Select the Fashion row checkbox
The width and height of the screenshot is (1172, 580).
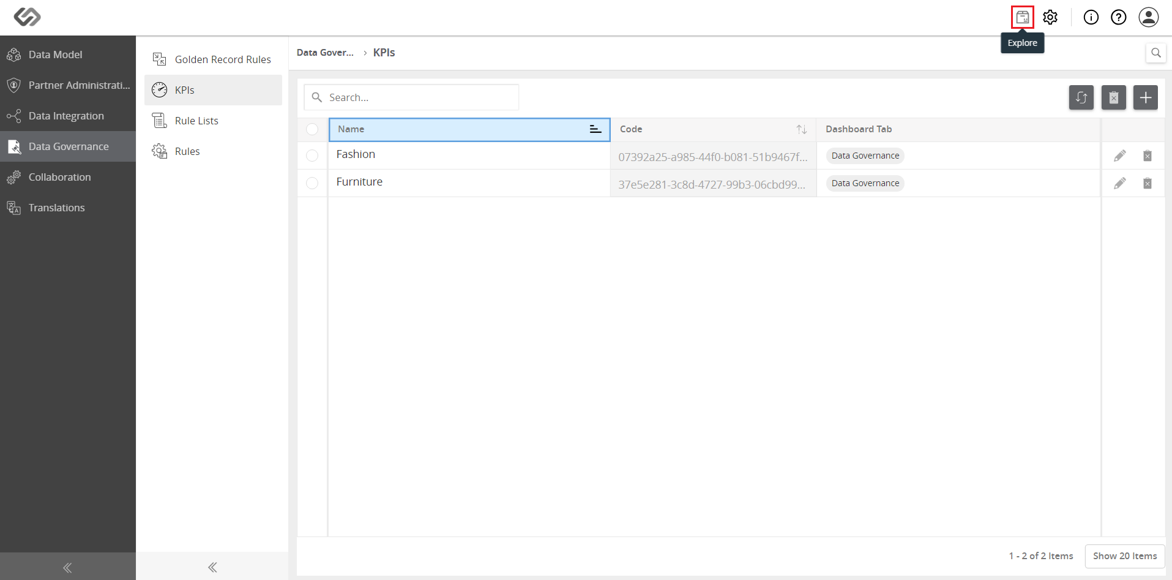click(x=312, y=156)
